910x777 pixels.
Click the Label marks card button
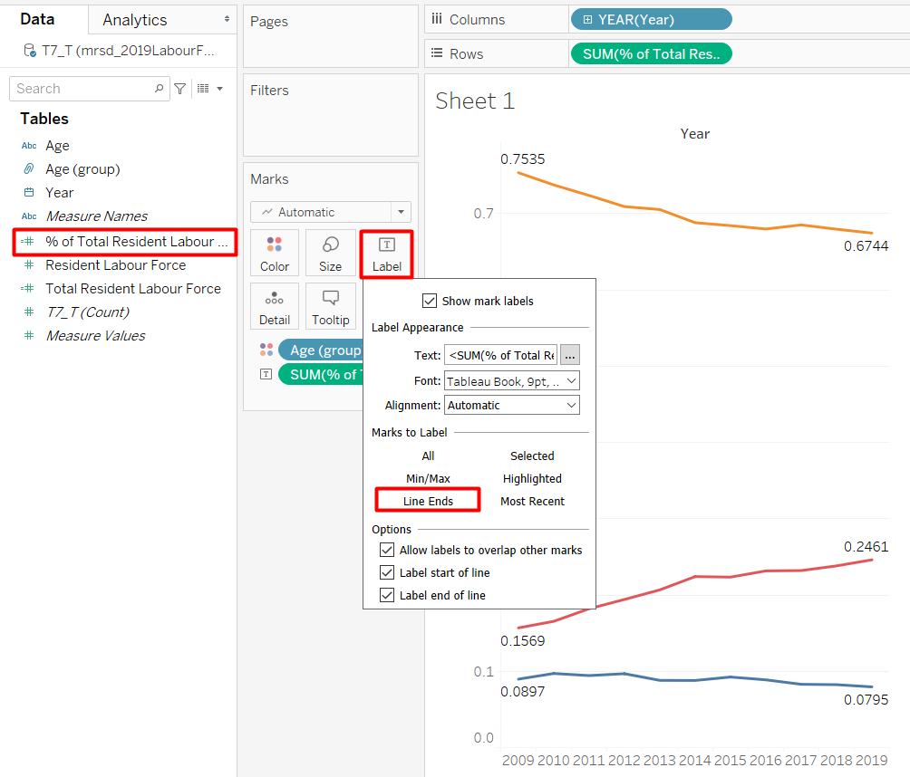click(x=386, y=254)
